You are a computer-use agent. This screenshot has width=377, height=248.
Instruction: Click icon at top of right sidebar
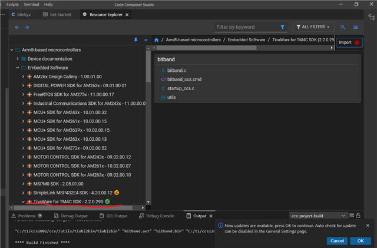372,17
